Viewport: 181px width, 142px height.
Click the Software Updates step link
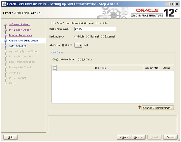[x=19, y=25]
